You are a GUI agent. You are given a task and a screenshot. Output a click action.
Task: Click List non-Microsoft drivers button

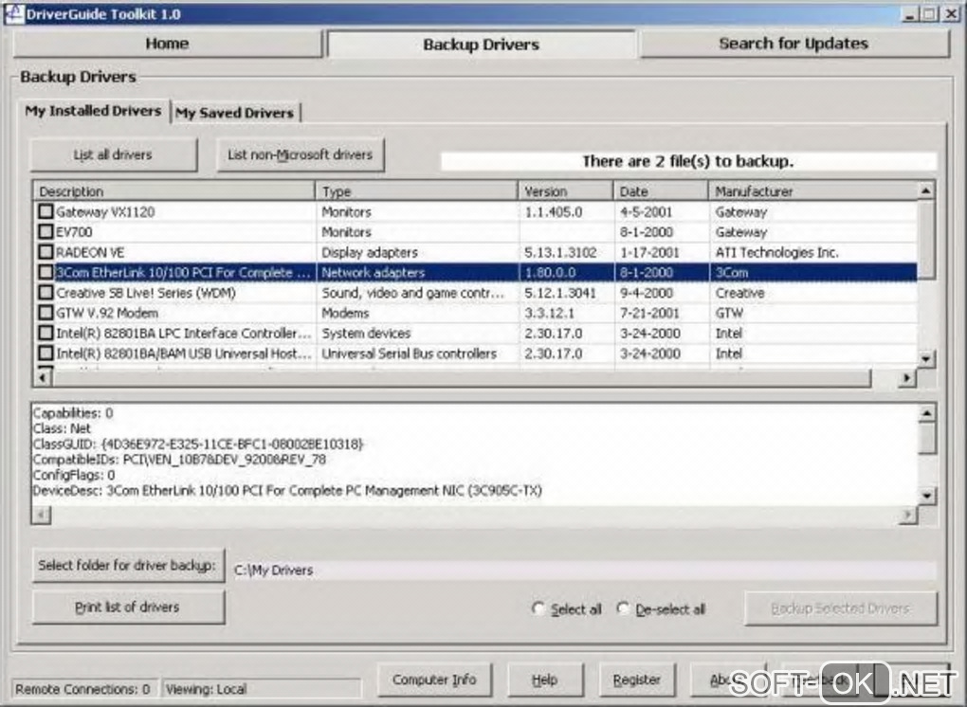[x=301, y=154]
